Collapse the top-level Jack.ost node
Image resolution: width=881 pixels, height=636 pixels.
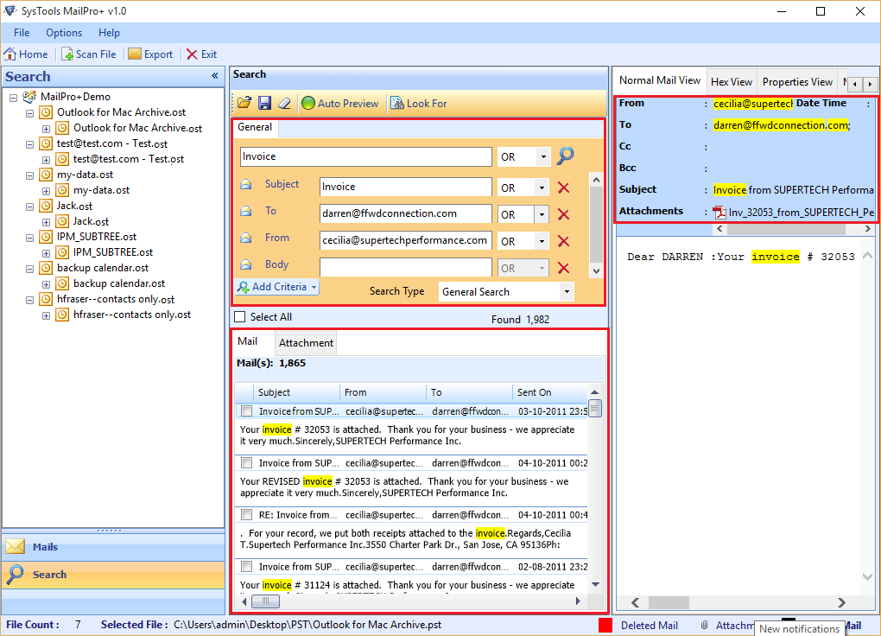click(x=29, y=207)
